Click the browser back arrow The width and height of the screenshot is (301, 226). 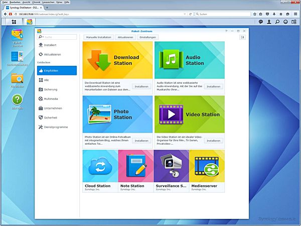pyautogui.click(x=6, y=14)
